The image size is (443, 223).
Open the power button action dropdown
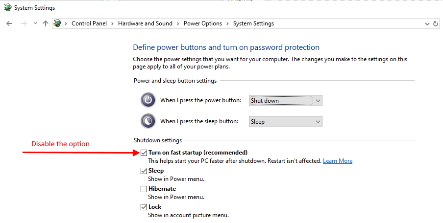285,101
